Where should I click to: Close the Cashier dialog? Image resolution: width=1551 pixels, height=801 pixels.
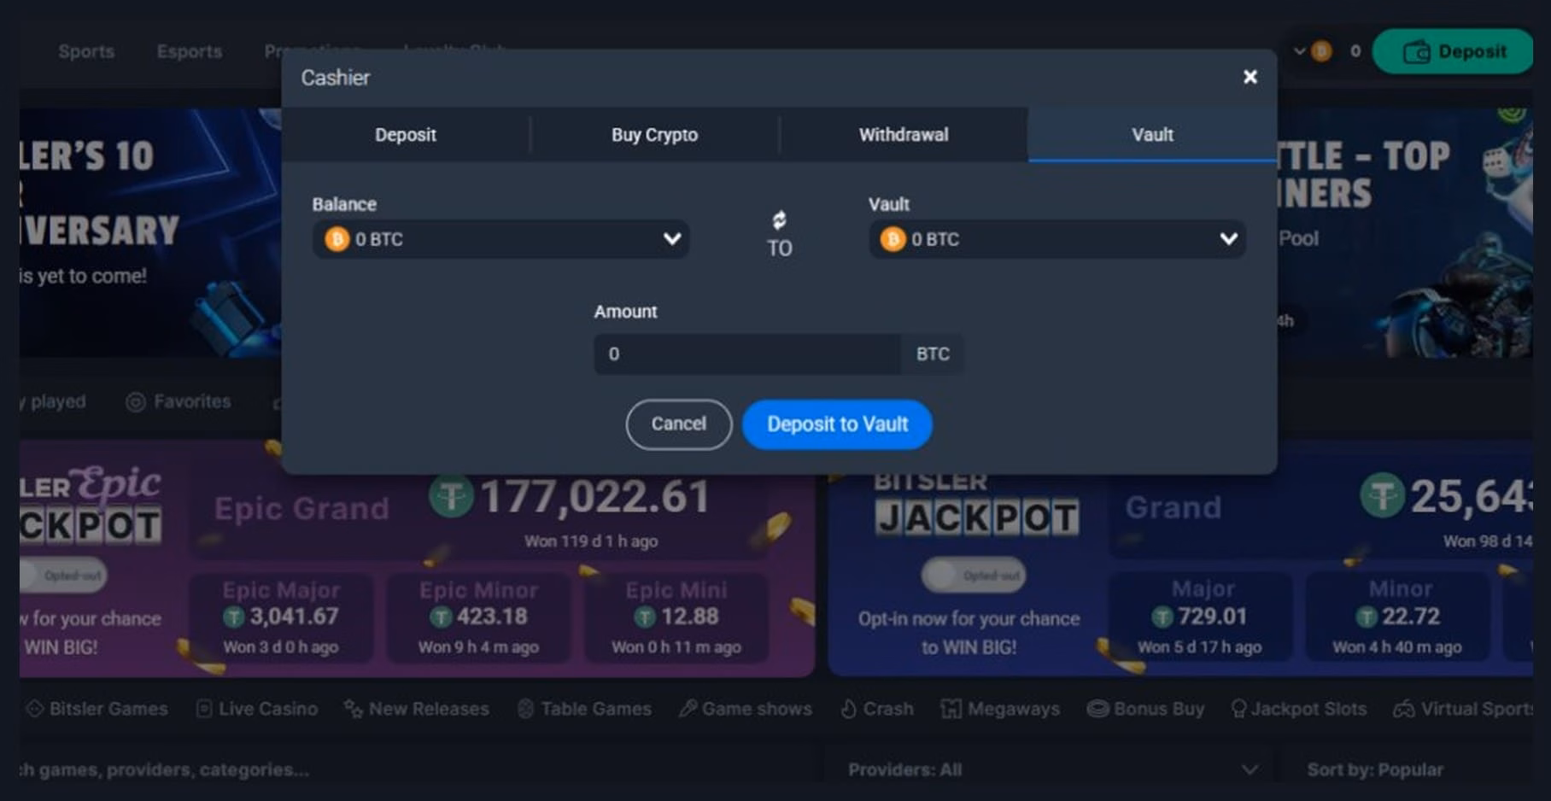pyautogui.click(x=1250, y=77)
